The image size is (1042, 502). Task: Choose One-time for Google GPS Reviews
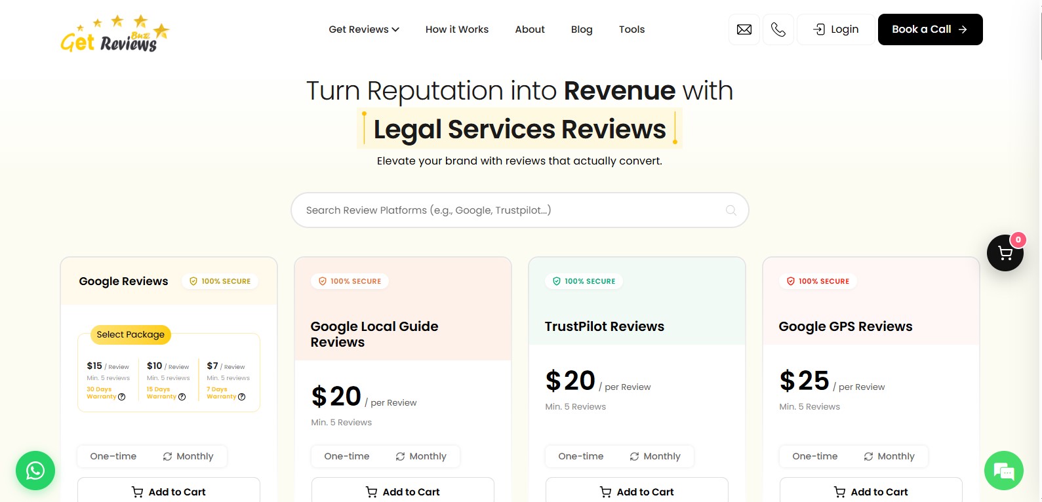click(x=815, y=457)
